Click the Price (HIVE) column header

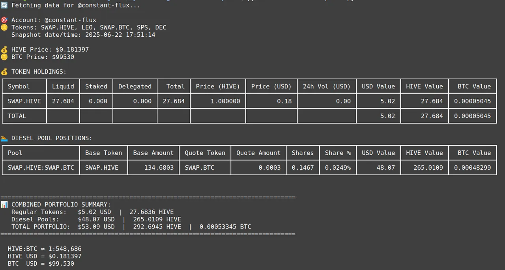tap(218, 86)
